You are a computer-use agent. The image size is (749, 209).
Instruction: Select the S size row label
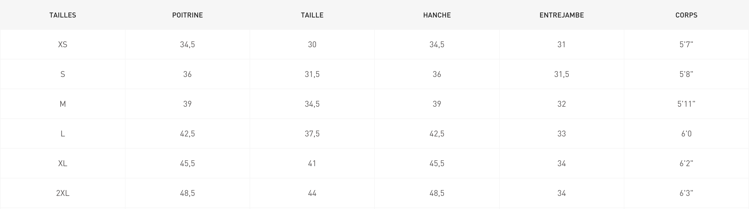pyautogui.click(x=63, y=74)
